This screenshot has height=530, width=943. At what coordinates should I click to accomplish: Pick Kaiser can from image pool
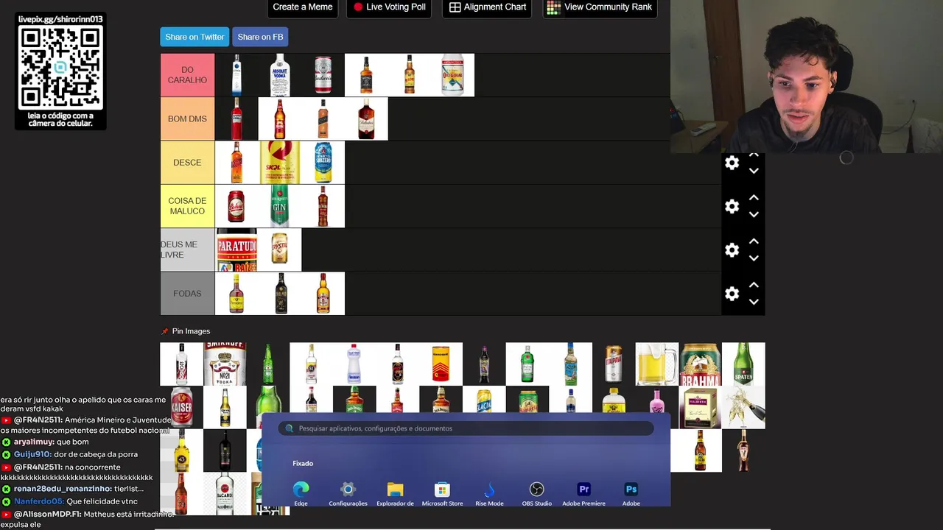point(181,407)
